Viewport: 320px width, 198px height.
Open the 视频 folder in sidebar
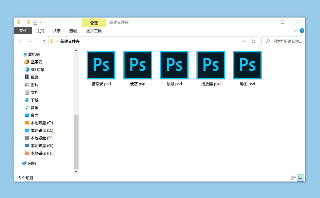[x=31, y=77]
